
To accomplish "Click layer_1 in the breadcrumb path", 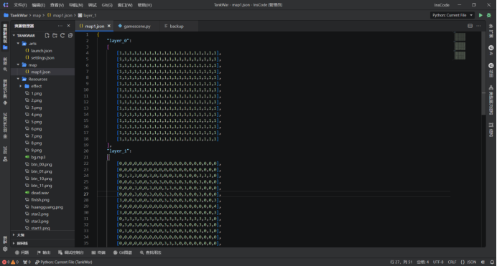I will pos(90,15).
